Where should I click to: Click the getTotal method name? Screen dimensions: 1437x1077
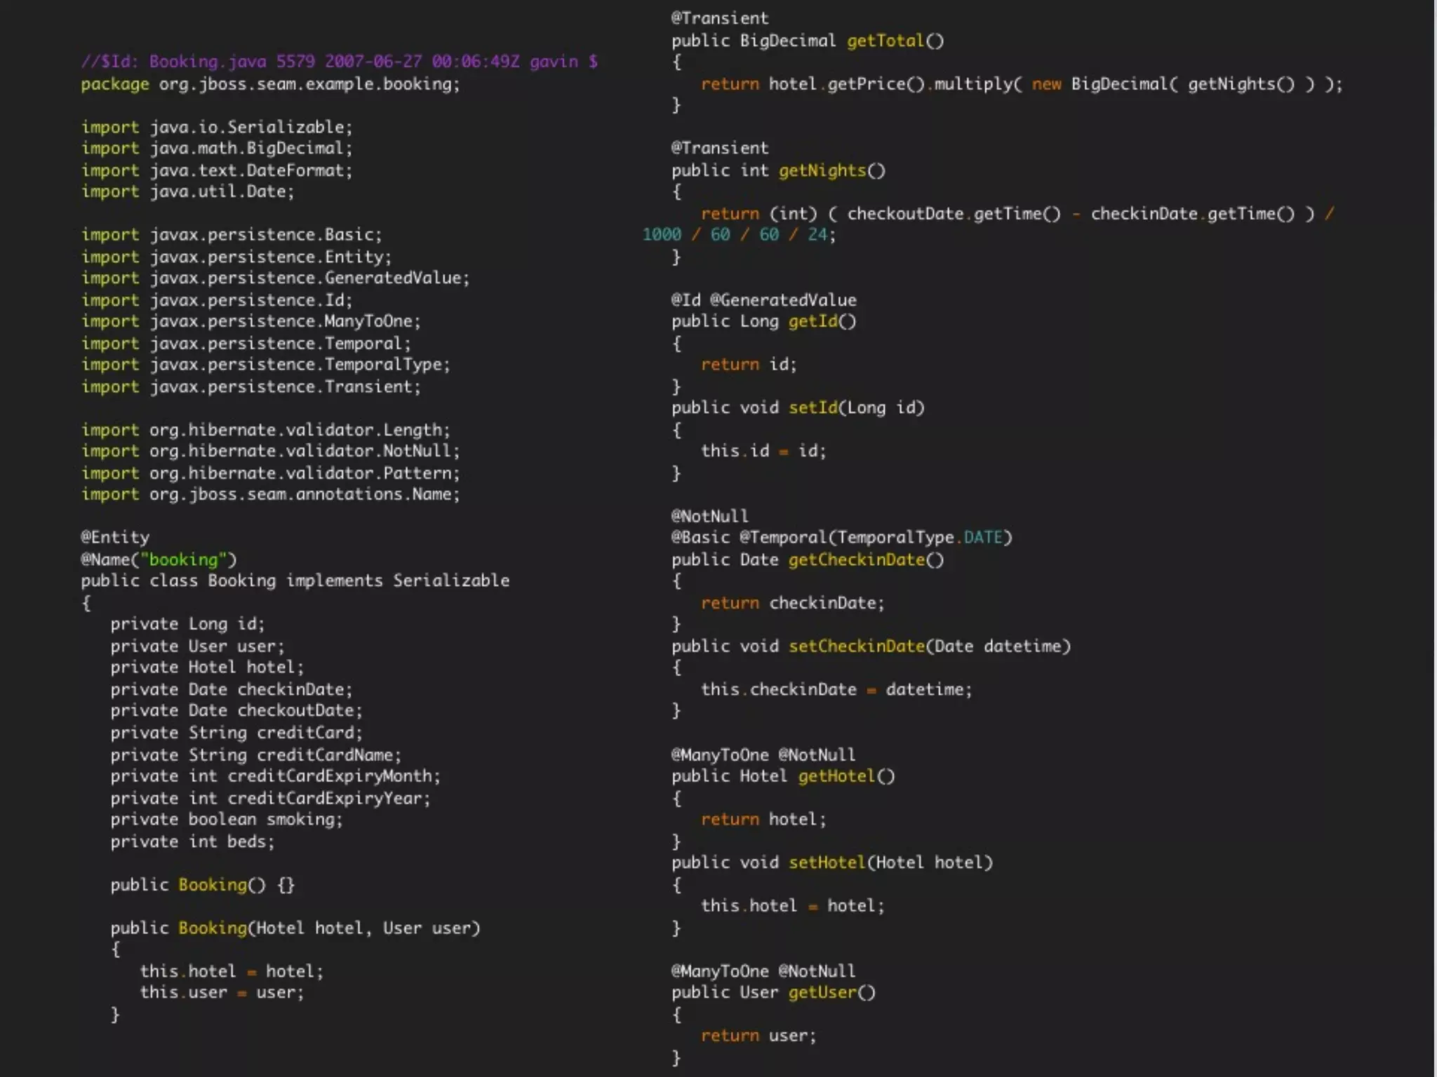tap(885, 41)
